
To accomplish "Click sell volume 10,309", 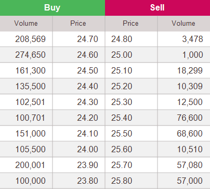I will pos(190,86).
